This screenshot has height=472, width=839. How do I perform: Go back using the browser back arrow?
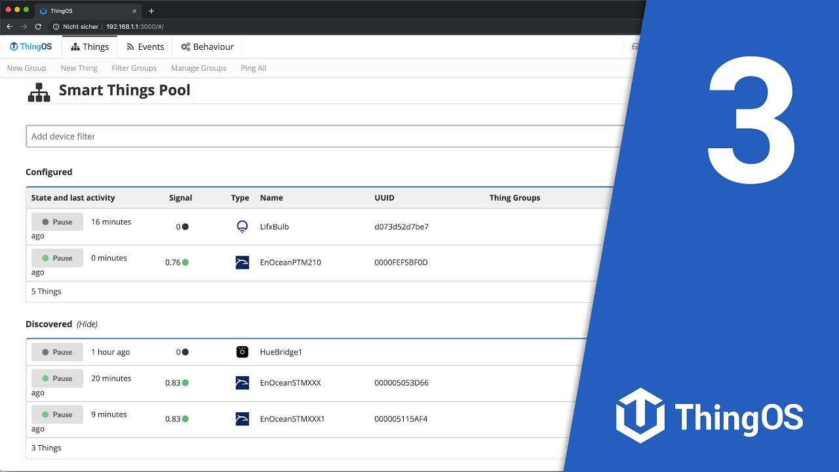[x=9, y=27]
